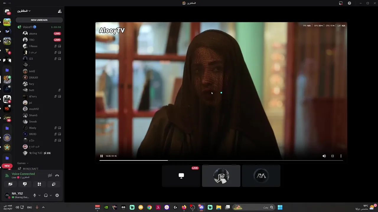The height and width of the screenshot is (212, 378).
Task: Select the hooded avatar participant tile
Action: pyautogui.click(x=221, y=176)
